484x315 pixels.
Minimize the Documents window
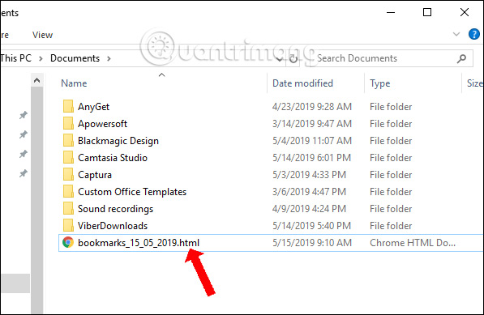click(391, 12)
